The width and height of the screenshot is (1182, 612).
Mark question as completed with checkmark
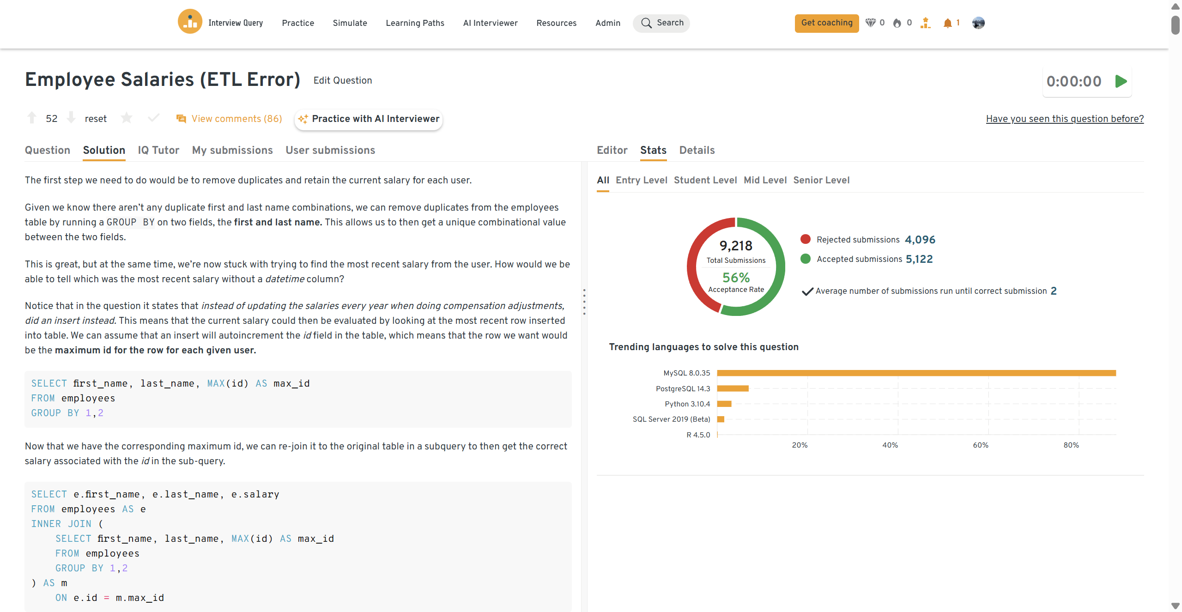(154, 118)
